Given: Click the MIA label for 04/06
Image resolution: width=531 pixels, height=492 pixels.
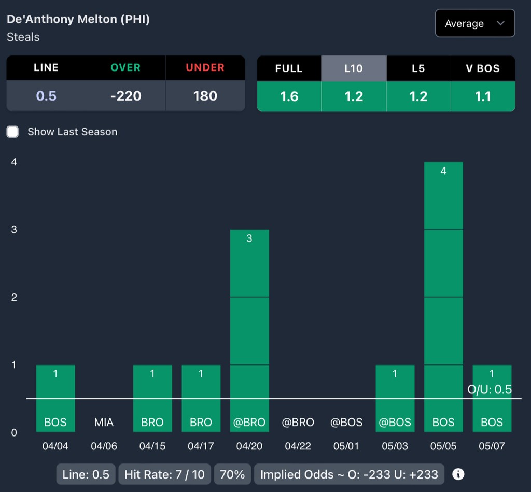Looking at the screenshot, I should 104,422.
